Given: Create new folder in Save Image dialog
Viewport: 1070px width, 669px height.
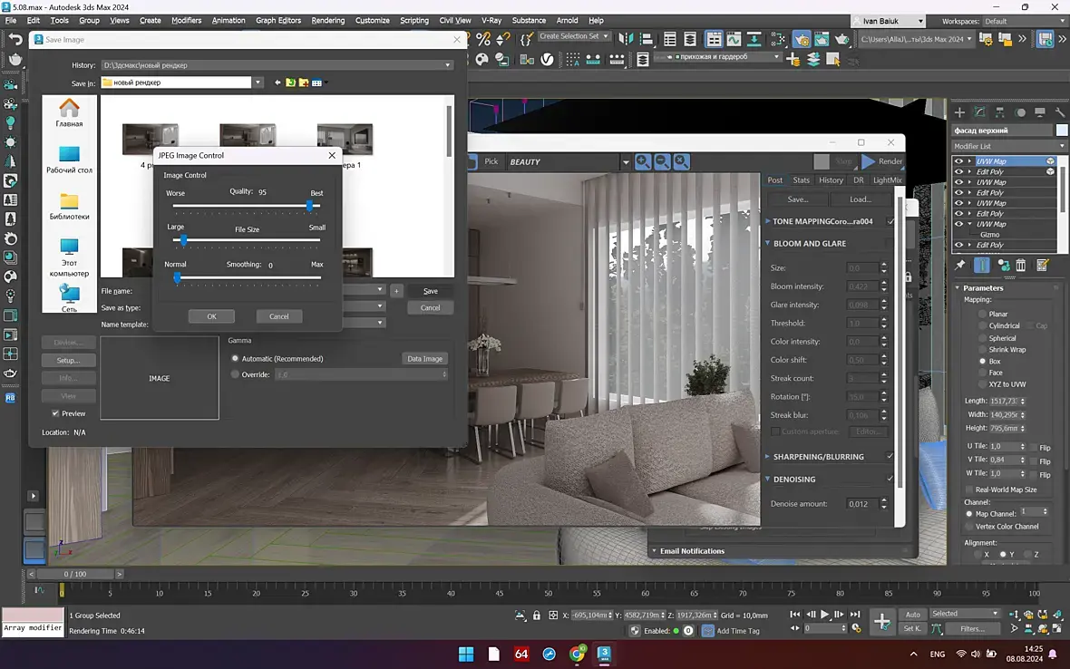Looking at the screenshot, I should (304, 82).
